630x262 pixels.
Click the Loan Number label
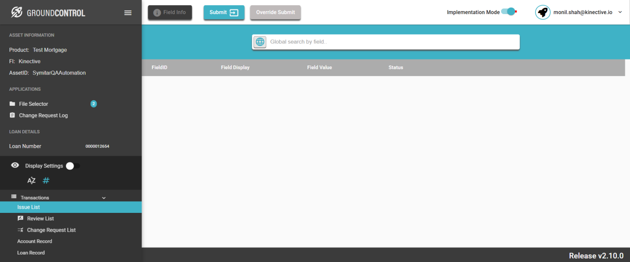pyautogui.click(x=25, y=146)
